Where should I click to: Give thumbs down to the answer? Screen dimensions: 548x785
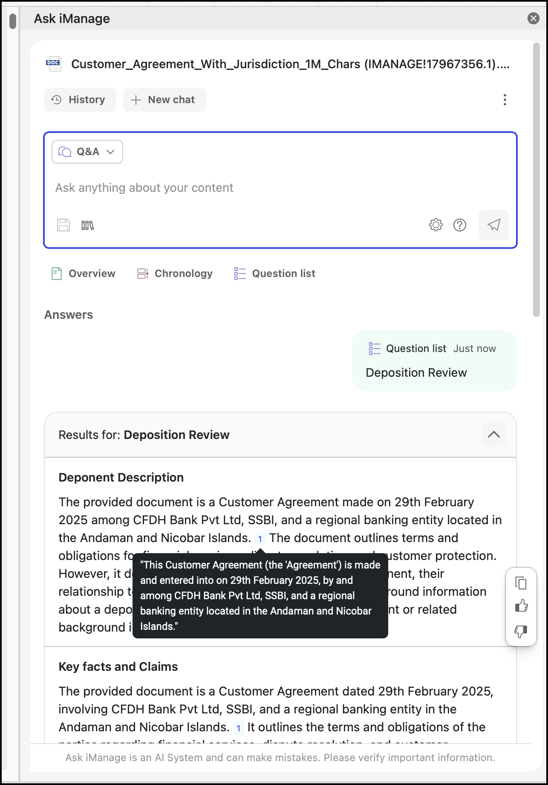coord(521,631)
